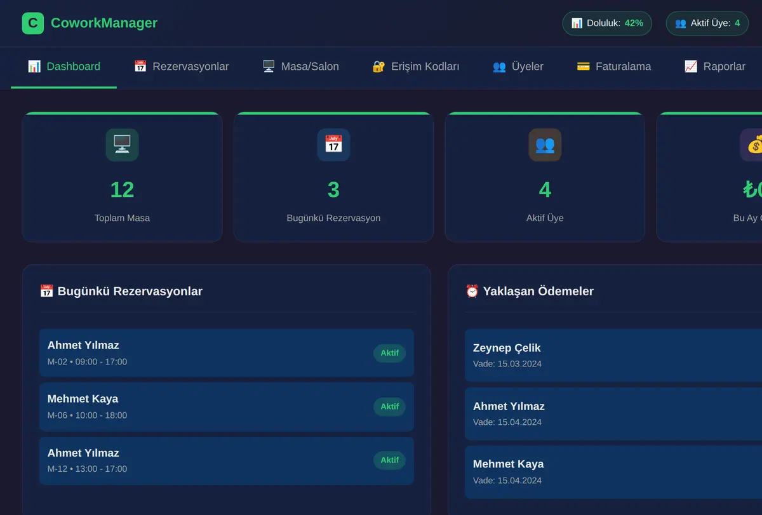Click the number 12 on Toplam Masa
Viewport: 762px width, 515px height.
[122, 190]
